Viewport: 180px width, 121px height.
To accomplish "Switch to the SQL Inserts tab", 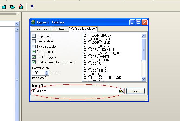I will click(60, 29).
